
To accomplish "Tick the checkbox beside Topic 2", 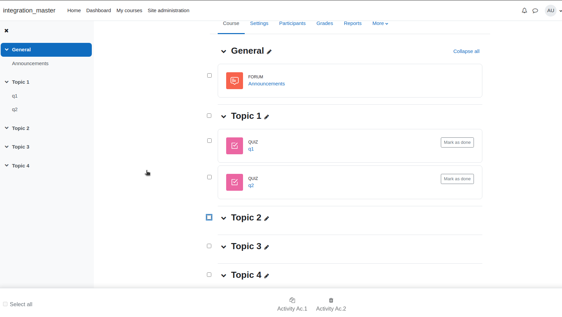I will tap(209, 217).
